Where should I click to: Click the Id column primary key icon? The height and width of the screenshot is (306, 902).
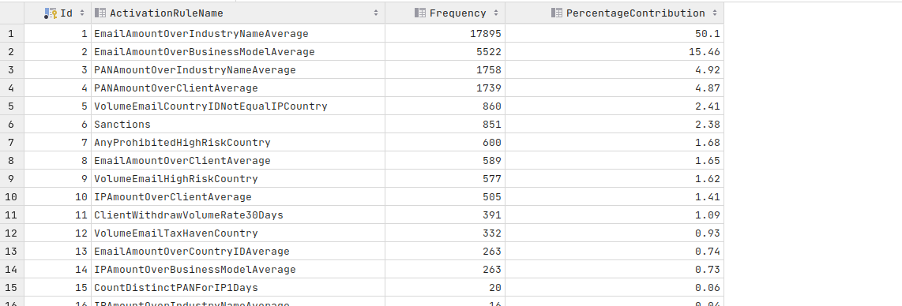[x=50, y=13]
